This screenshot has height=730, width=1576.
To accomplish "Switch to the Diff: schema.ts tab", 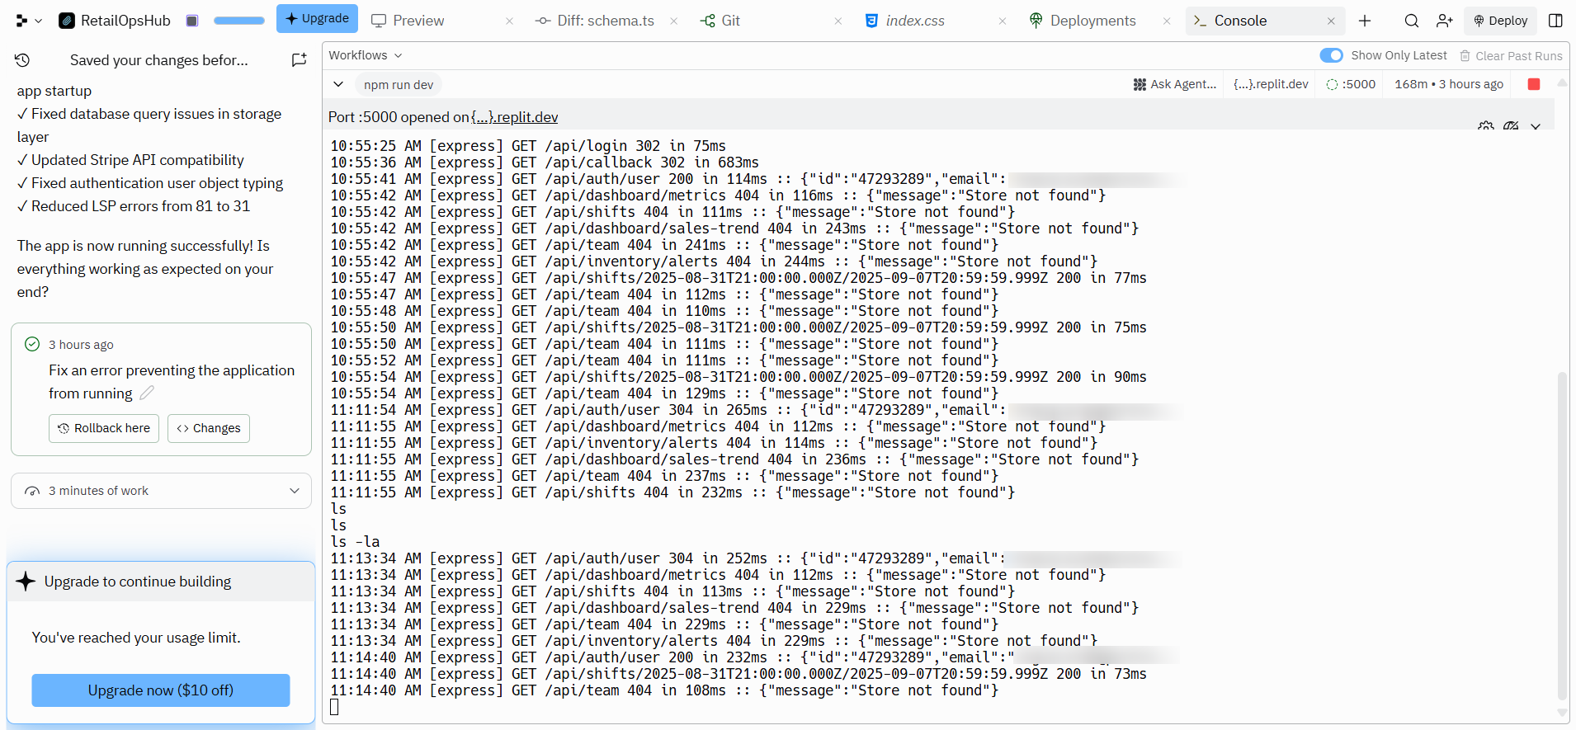I will coord(606,21).
